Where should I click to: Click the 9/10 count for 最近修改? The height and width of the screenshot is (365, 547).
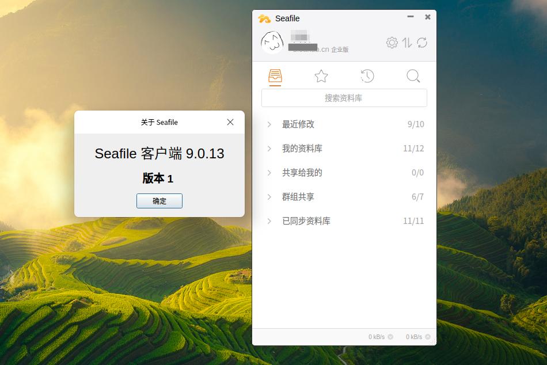pyautogui.click(x=416, y=124)
